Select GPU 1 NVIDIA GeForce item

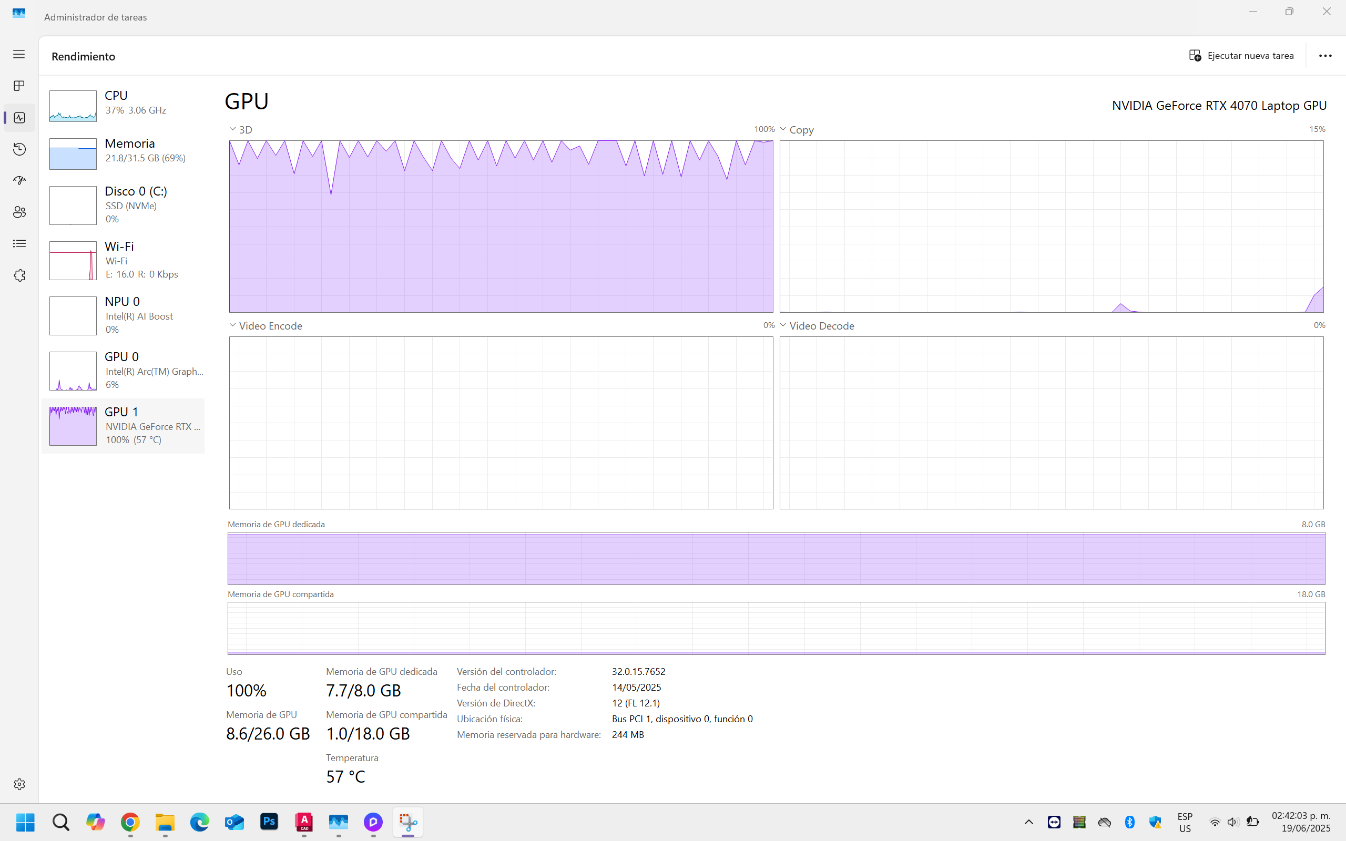[123, 426]
